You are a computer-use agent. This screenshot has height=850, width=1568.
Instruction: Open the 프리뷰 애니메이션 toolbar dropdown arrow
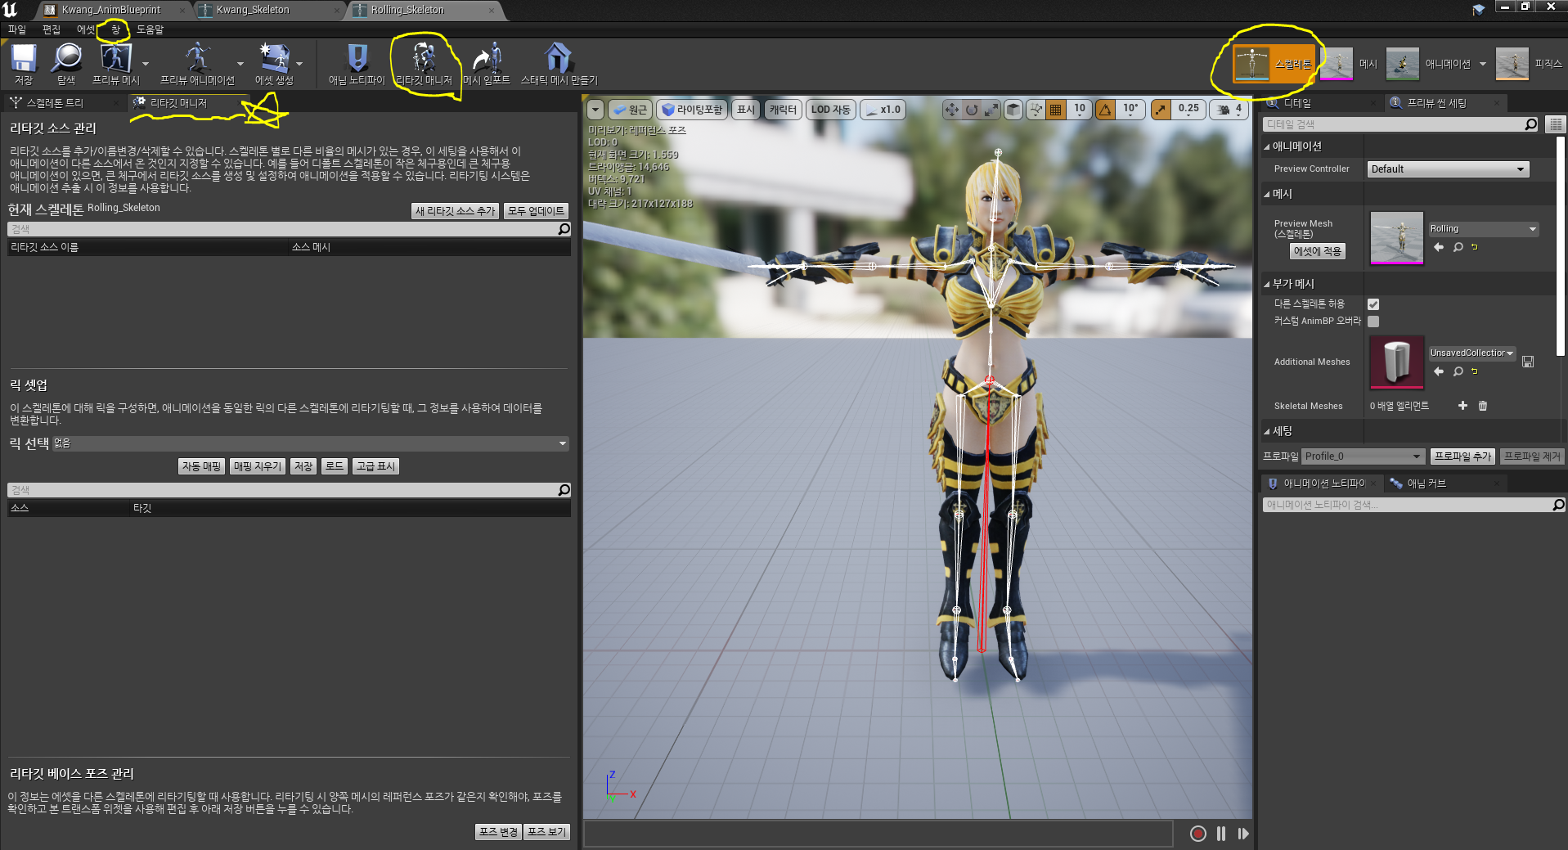(240, 63)
